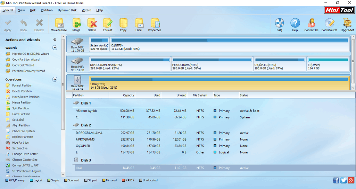Click the Format toolbar icon
This screenshot has width=356, height=189.
[x=108, y=23]
